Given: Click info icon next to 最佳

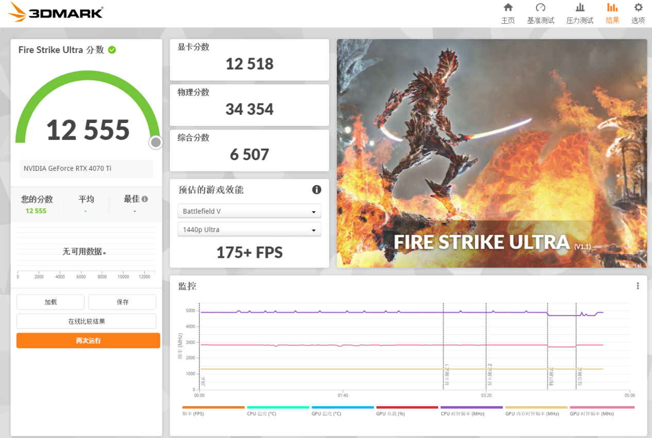Looking at the screenshot, I should click(145, 199).
